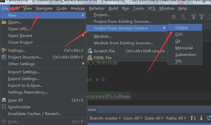
Task: Click the Synchronize arrows icon
Action: (x=4, y=107)
